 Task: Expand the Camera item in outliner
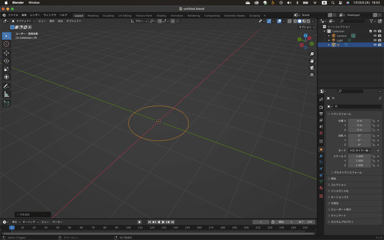(x=329, y=36)
